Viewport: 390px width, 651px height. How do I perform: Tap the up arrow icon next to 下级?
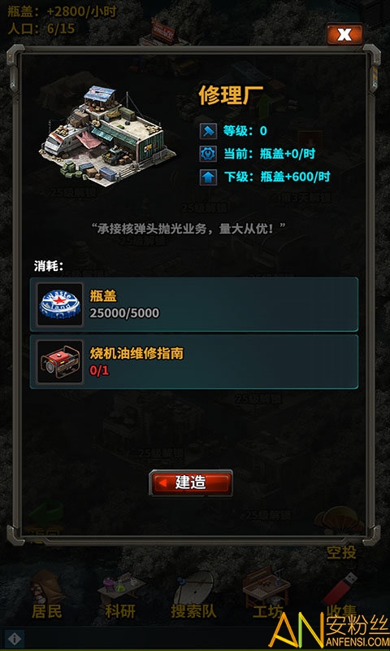209,177
